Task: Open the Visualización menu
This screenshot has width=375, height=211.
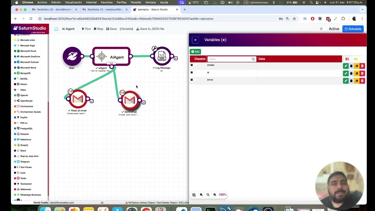Action: tap(73, 2)
